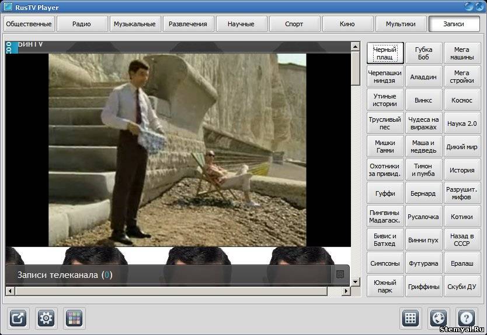Select the Винкс button
The image size is (487, 335).
[x=423, y=100]
